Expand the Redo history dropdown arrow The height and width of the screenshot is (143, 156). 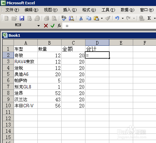(x=134, y=18)
